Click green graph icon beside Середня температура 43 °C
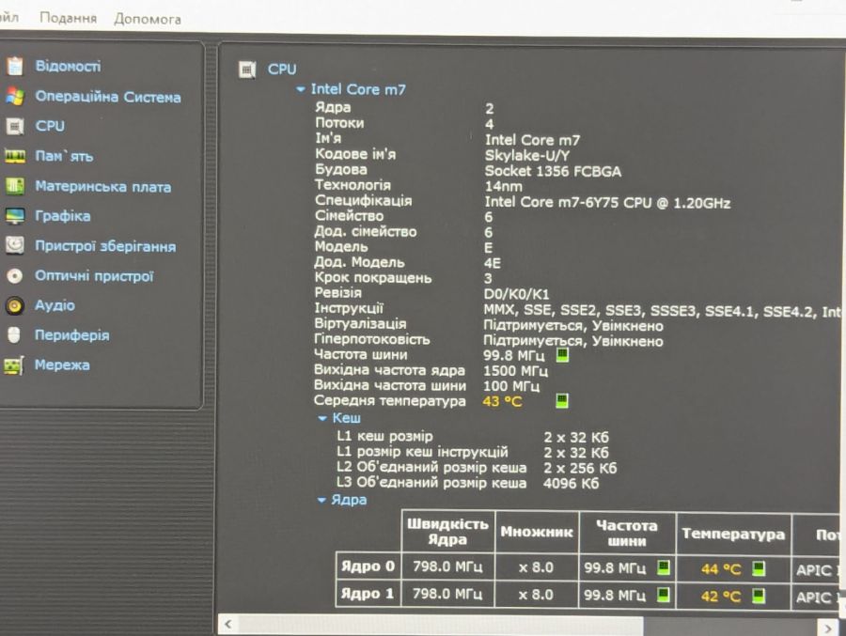Viewport: 846px width, 636px height. 562,401
